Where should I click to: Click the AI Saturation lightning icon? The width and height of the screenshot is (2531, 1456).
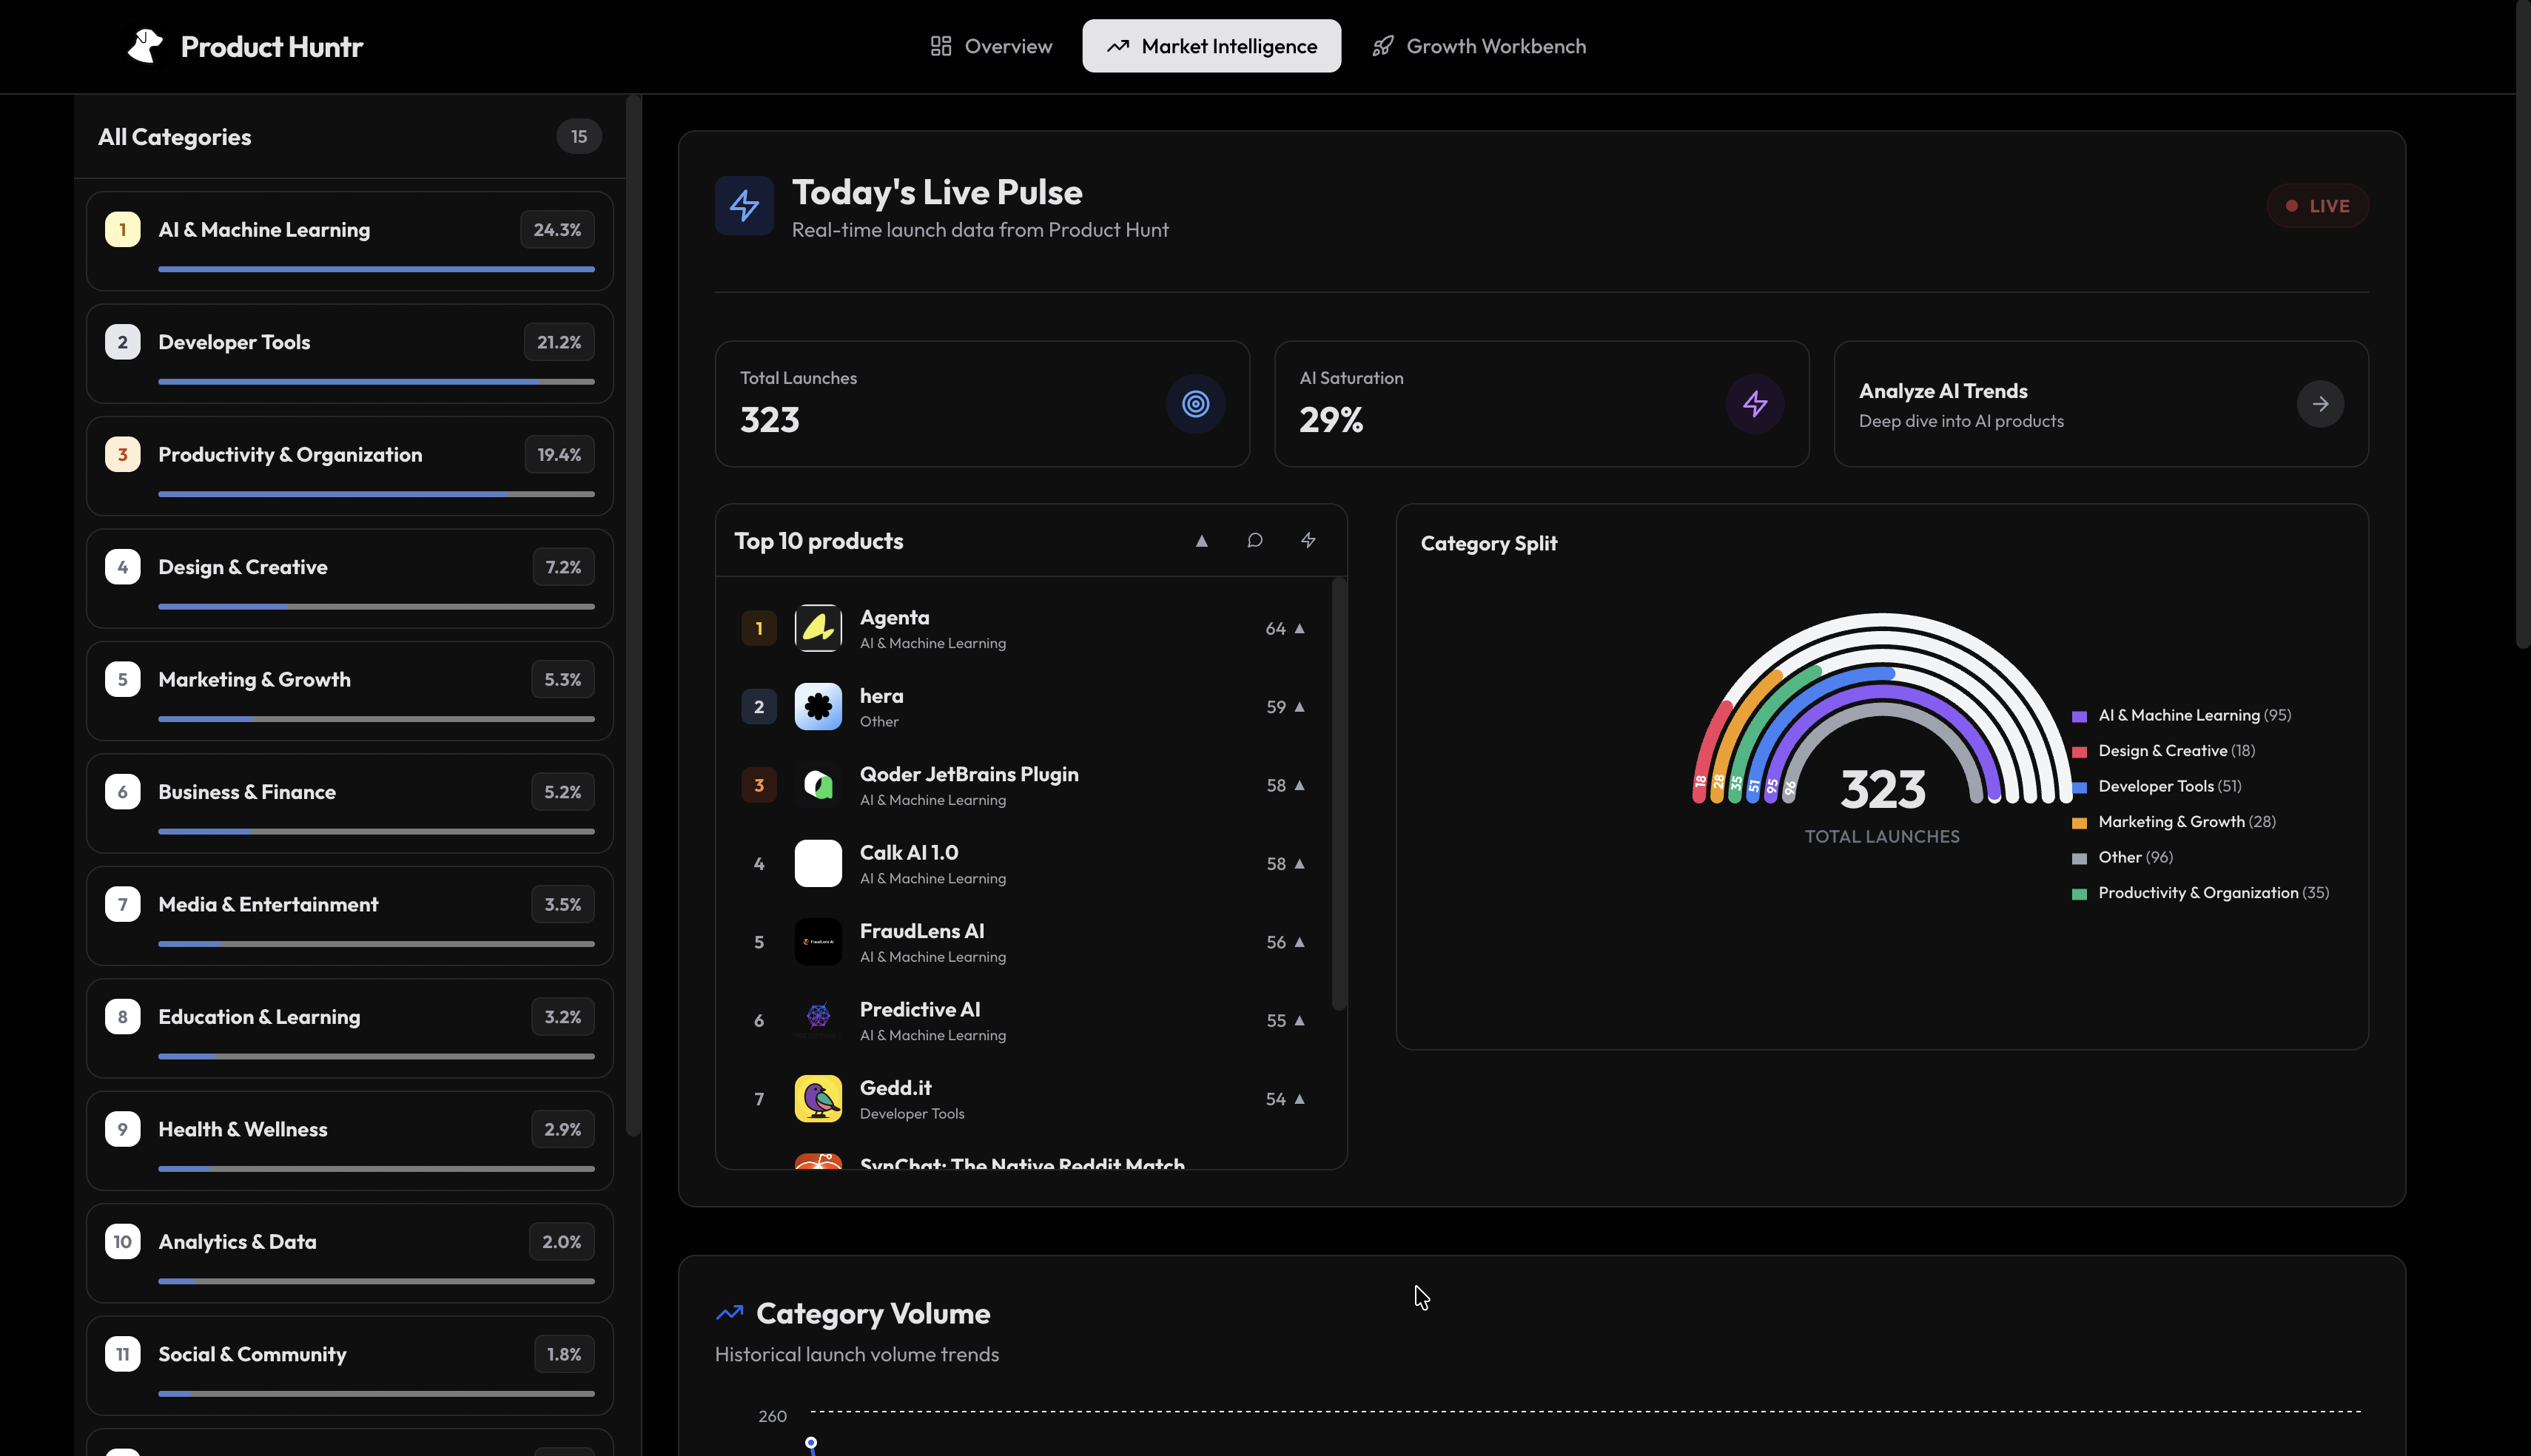coord(1754,404)
